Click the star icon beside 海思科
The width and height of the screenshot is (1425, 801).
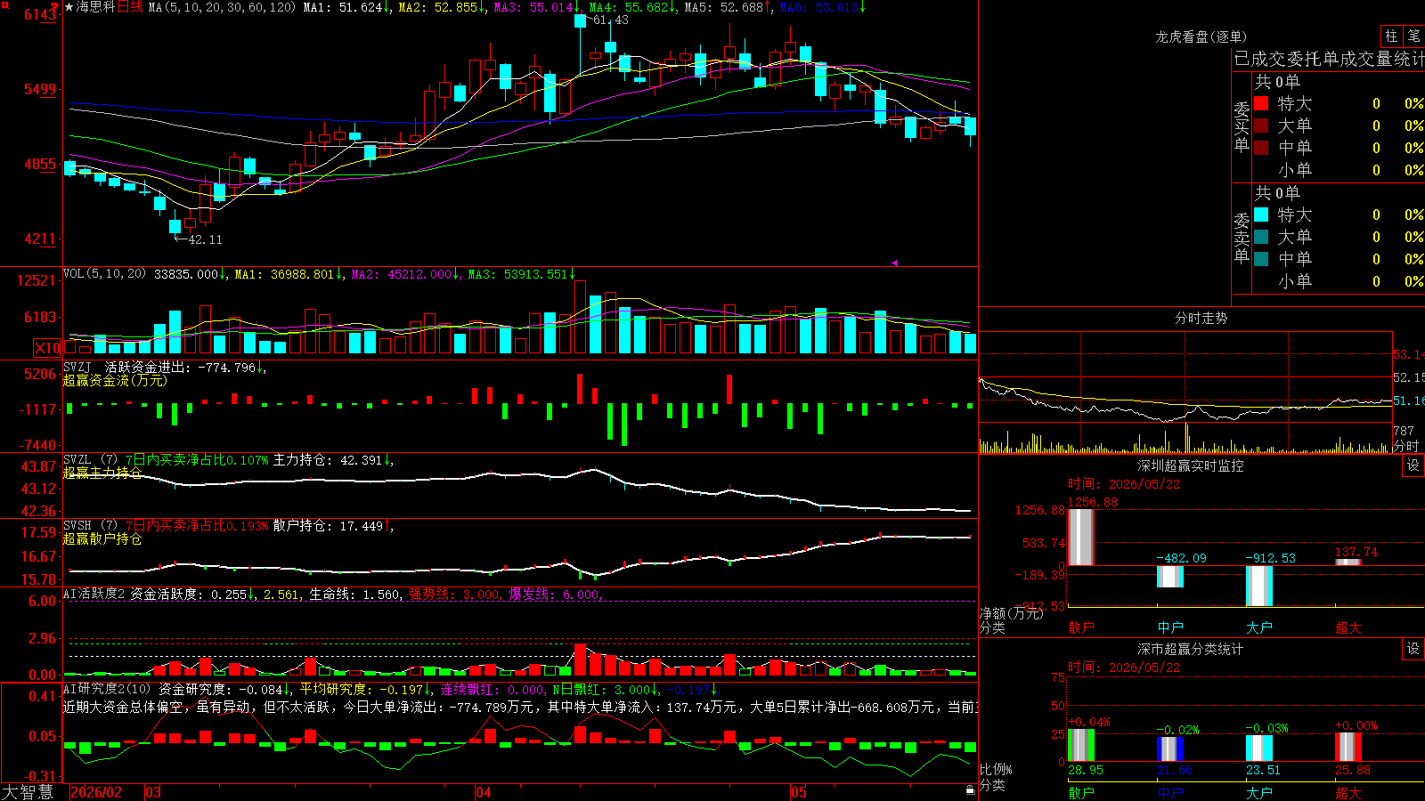coord(69,7)
